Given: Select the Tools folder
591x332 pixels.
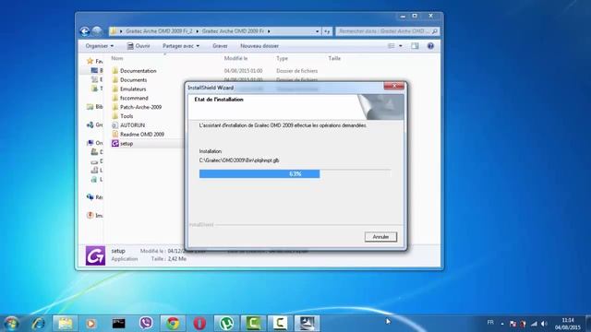Looking at the screenshot, I should pos(127,116).
